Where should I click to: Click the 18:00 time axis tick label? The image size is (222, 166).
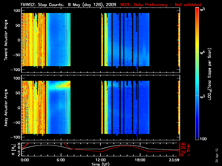point(140,160)
